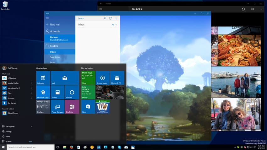
Task: Open the Photos app hamburger menu
Action: click(x=101, y=9)
